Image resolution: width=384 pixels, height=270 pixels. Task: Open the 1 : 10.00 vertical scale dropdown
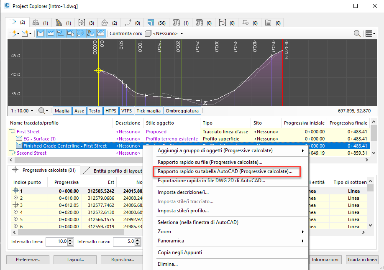[22, 111]
